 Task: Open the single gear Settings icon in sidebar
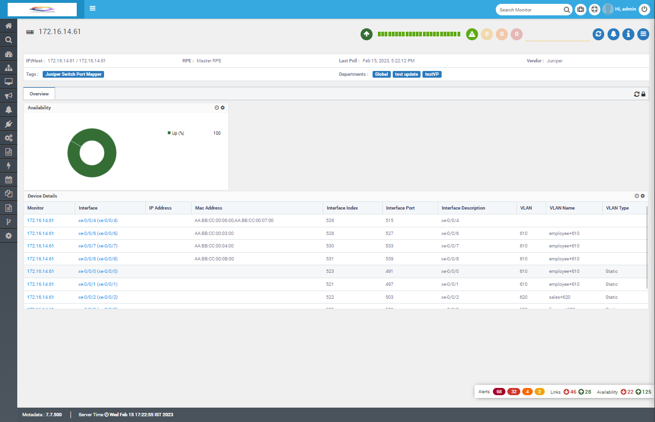[x=9, y=236]
